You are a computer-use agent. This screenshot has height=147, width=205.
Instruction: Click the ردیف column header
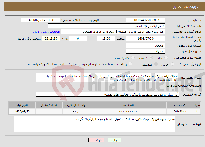coord(197,105)
